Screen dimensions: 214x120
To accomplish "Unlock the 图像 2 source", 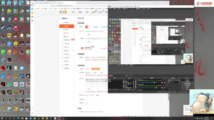I will pos(135,81).
